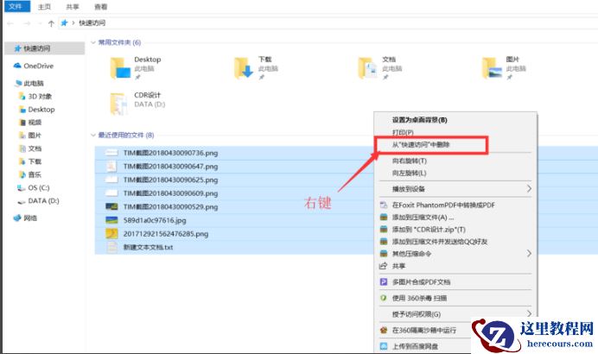Choose 添加到 "CDR设计.zip"(T)

pos(429,230)
